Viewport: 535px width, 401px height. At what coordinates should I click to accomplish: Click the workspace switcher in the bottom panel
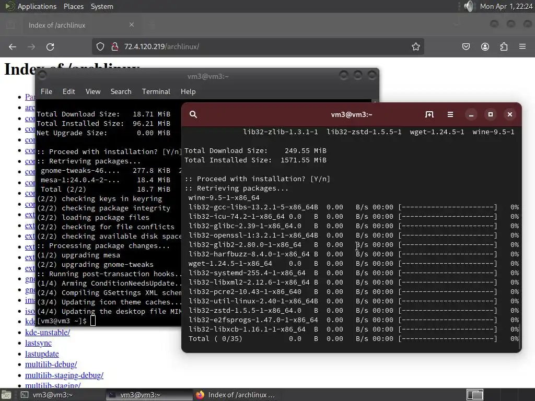tap(474, 395)
